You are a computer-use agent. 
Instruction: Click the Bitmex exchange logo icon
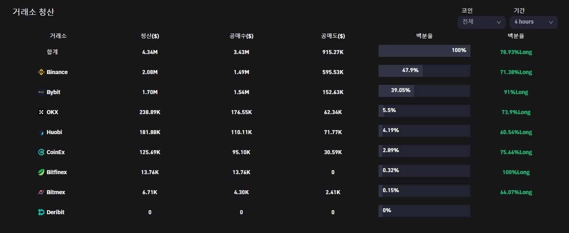[x=41, y=192]
